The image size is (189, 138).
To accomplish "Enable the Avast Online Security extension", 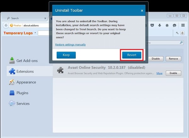I will [x=173, y=73].
